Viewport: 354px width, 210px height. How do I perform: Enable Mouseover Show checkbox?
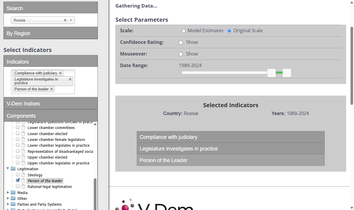pyautogui.click(x=181, y=54)
